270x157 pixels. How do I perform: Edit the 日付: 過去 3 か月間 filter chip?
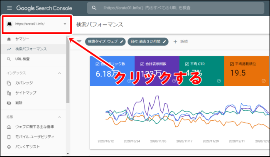(148, 42)
